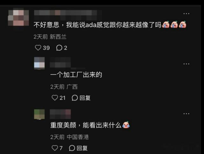The width and height of the screenshot is (204, 154).
Task: Like the comment with 39 likes
Action: click(x=38, y=48)
